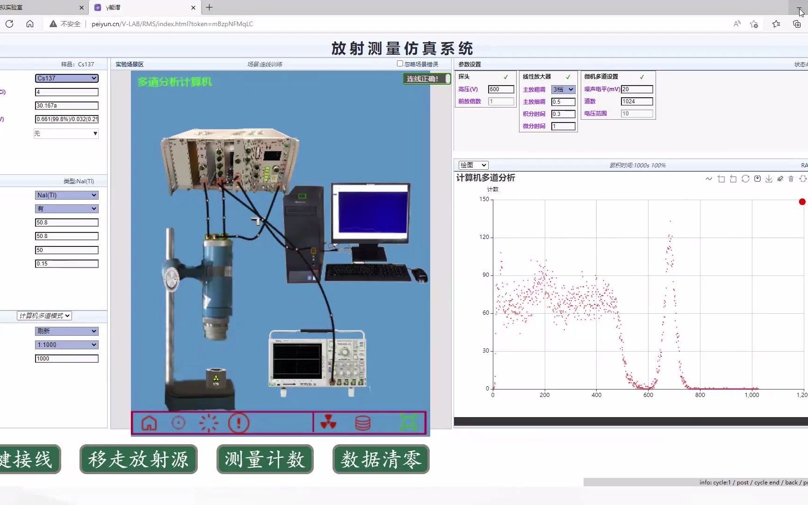
Task: Open the NaI(Tl) detector type dropdown
Action: coord(66,195)
